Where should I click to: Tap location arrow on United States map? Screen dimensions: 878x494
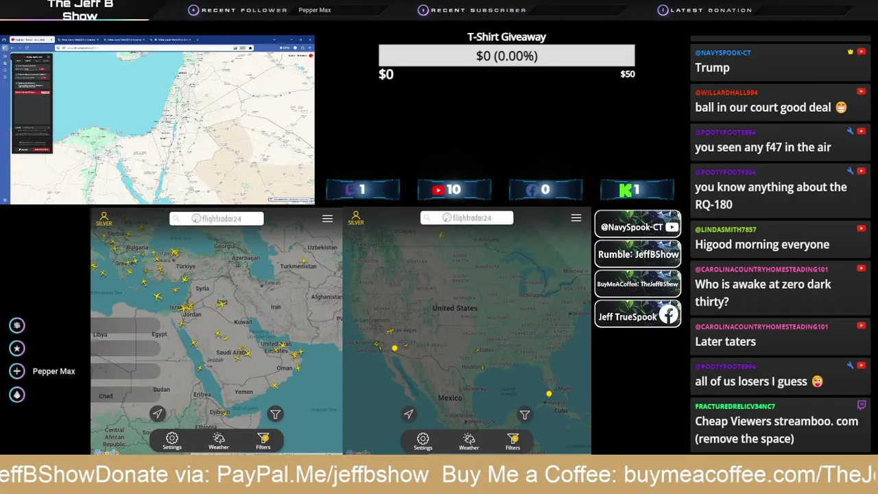[x=408, y=414]
